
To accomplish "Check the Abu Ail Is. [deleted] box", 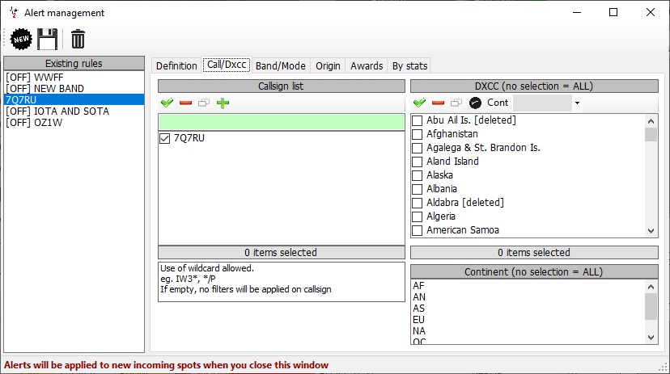I will point(417,120).
